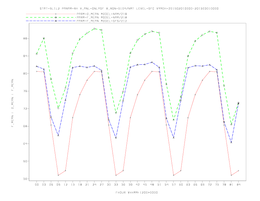Click x-axis forecast hour label 39
Viewport: 260px width, 201px height.
click(130, 185)
